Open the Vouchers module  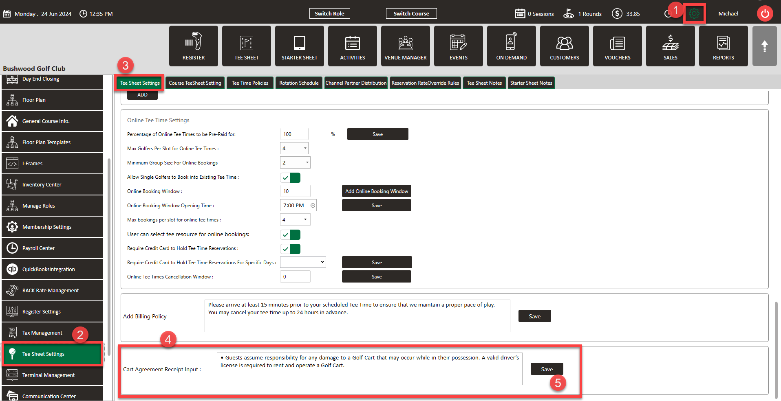(x=617, y=46)
